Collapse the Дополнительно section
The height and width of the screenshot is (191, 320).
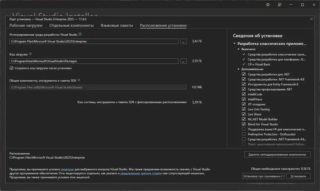tap(239, 69)
